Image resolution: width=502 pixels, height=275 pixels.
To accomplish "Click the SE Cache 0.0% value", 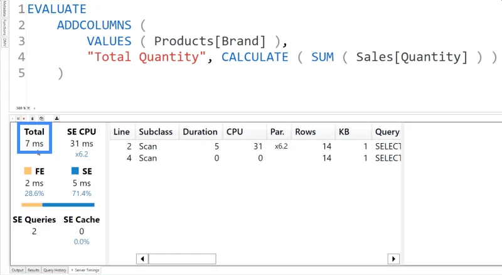I will (x=82, y=242).
